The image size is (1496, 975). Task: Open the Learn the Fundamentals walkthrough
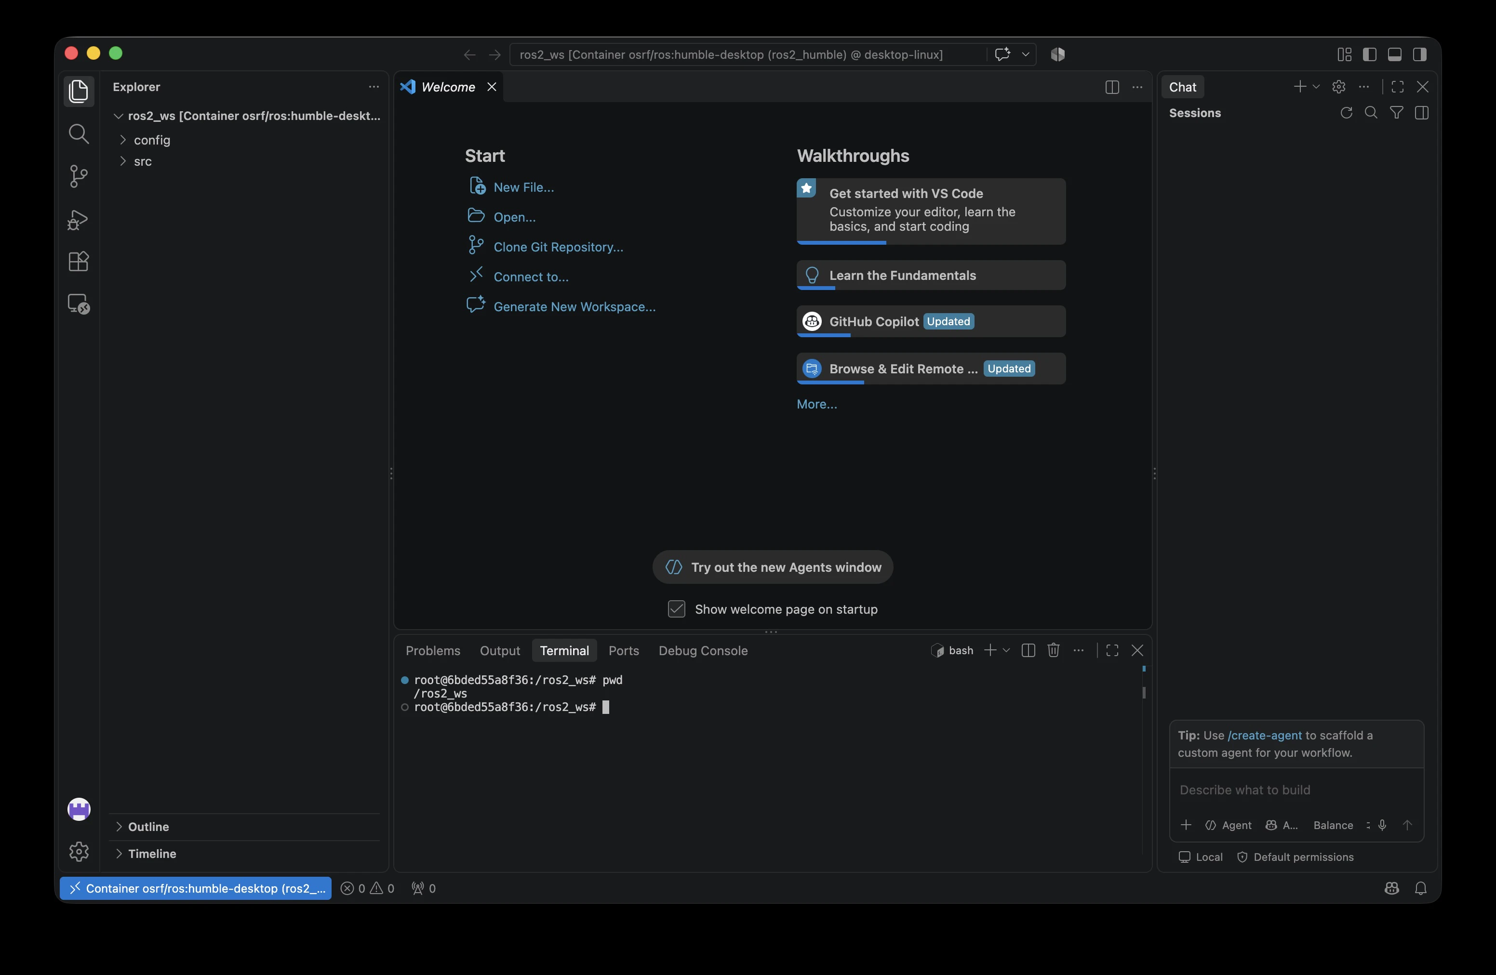tap(931, 275)
